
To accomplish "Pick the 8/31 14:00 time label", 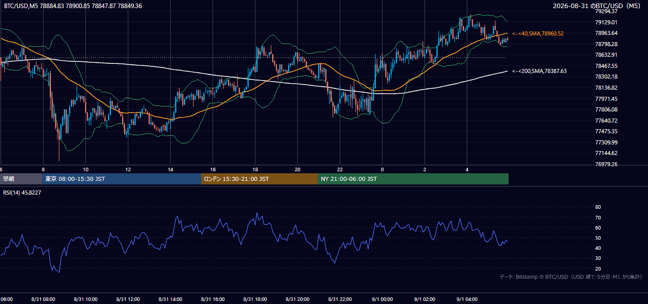I will tap(170, 299).
